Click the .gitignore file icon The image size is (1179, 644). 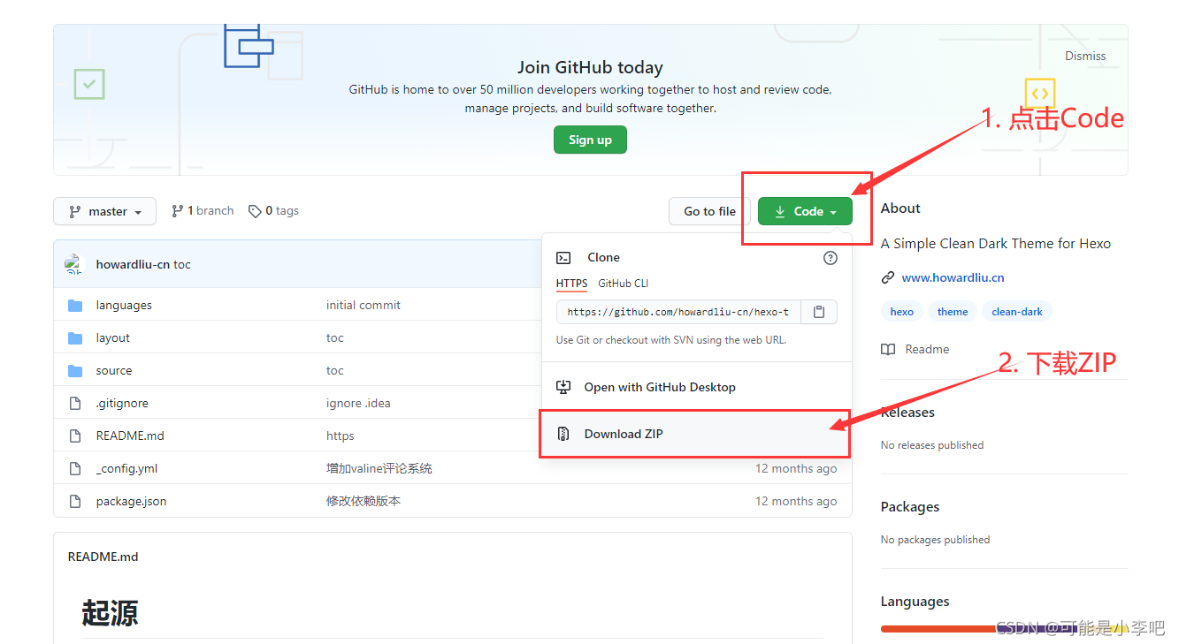pos(75,403)
